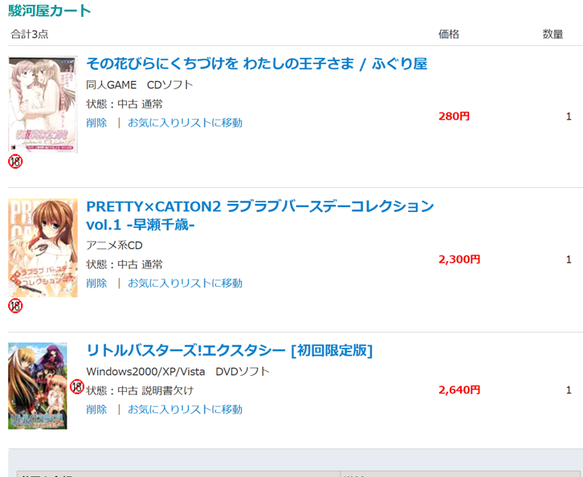Viewport: 583px width, 477px height.
Task: Click the 280円 price
Action: click(x=454, y=116)
